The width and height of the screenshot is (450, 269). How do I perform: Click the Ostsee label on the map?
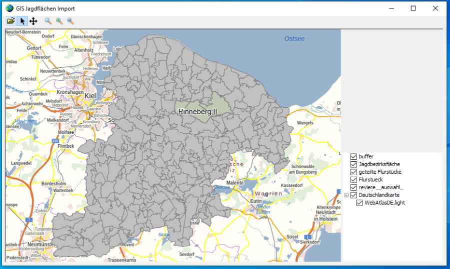pos(294,39)
